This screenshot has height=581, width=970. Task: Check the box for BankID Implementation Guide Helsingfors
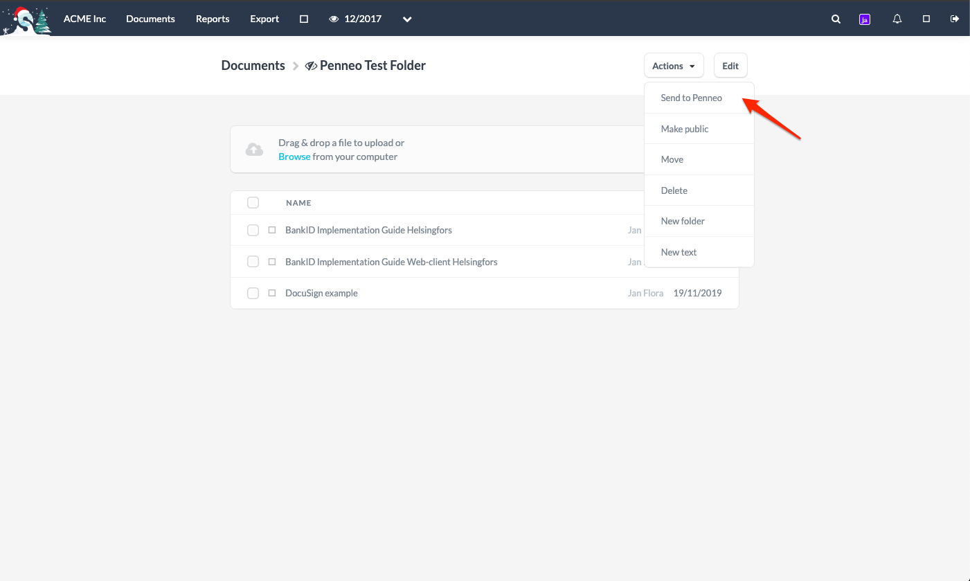253,230
